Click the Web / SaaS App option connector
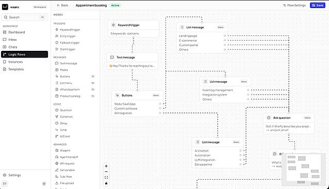Viewport: 329px width, 189px height. pos(160,104)
